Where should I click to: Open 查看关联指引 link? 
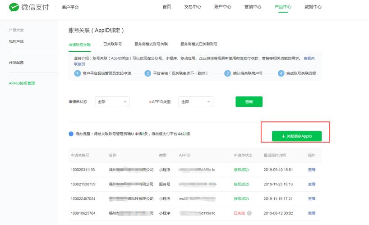309,58
